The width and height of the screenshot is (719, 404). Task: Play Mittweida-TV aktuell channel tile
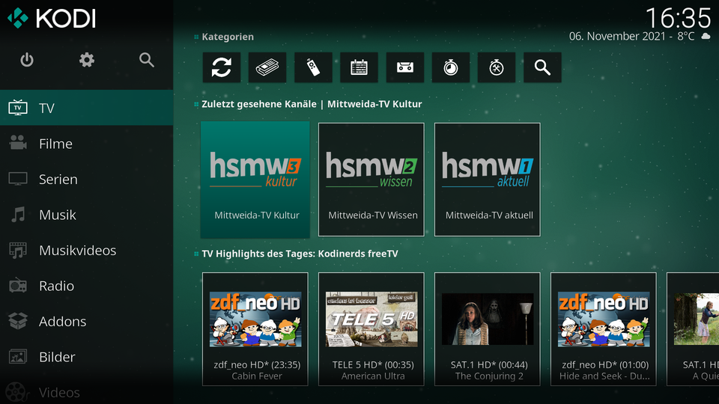488,180
